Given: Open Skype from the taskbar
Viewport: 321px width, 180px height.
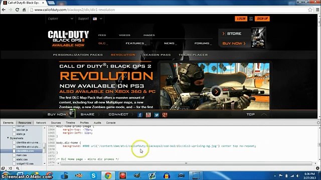Looking at the screenshot, I should coord(93,175).
